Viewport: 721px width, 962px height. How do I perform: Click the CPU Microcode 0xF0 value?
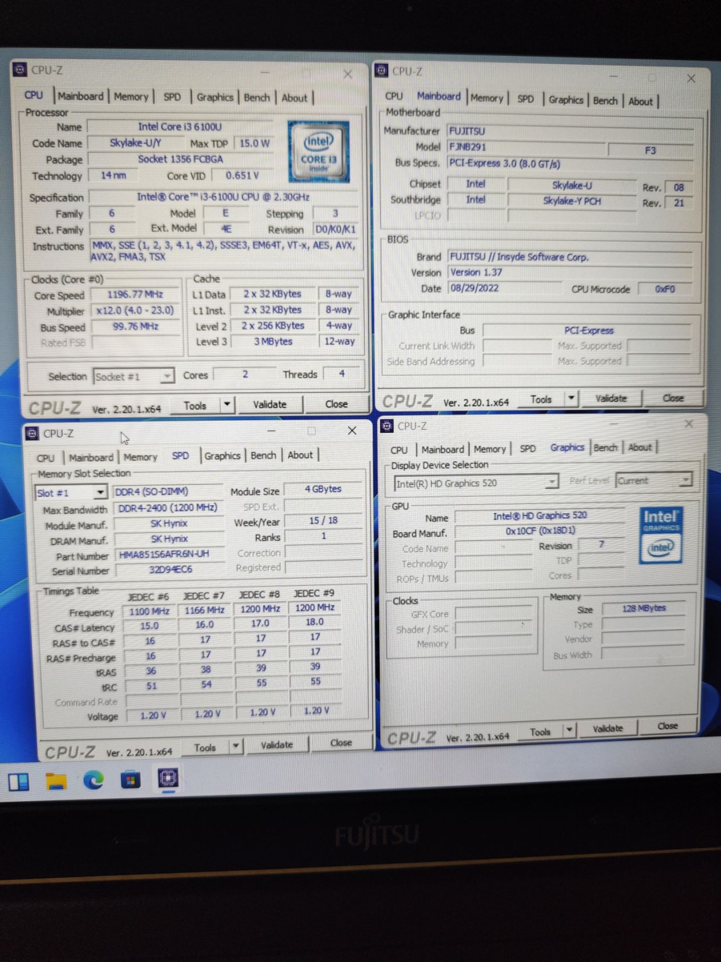pos(665,289)
